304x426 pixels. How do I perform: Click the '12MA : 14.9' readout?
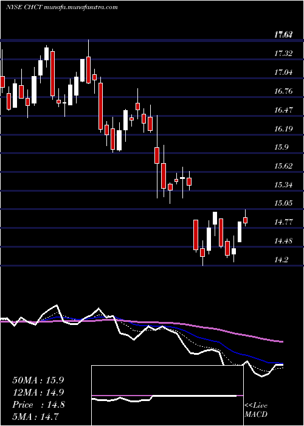coord(38,393)
